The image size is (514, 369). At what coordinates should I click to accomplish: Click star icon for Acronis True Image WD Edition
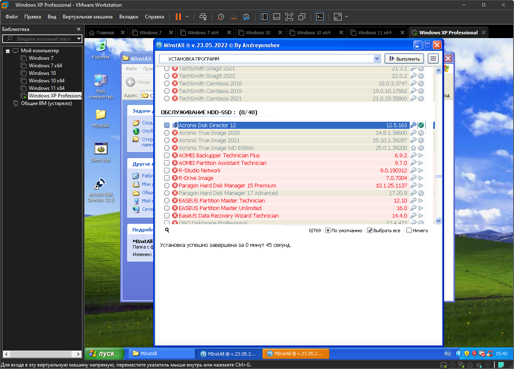(413, 148)
